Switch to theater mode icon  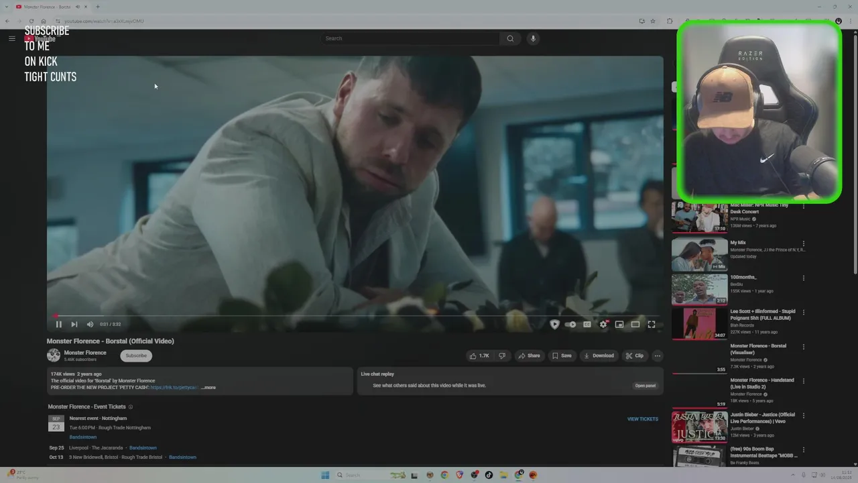(x=635, y=324)
